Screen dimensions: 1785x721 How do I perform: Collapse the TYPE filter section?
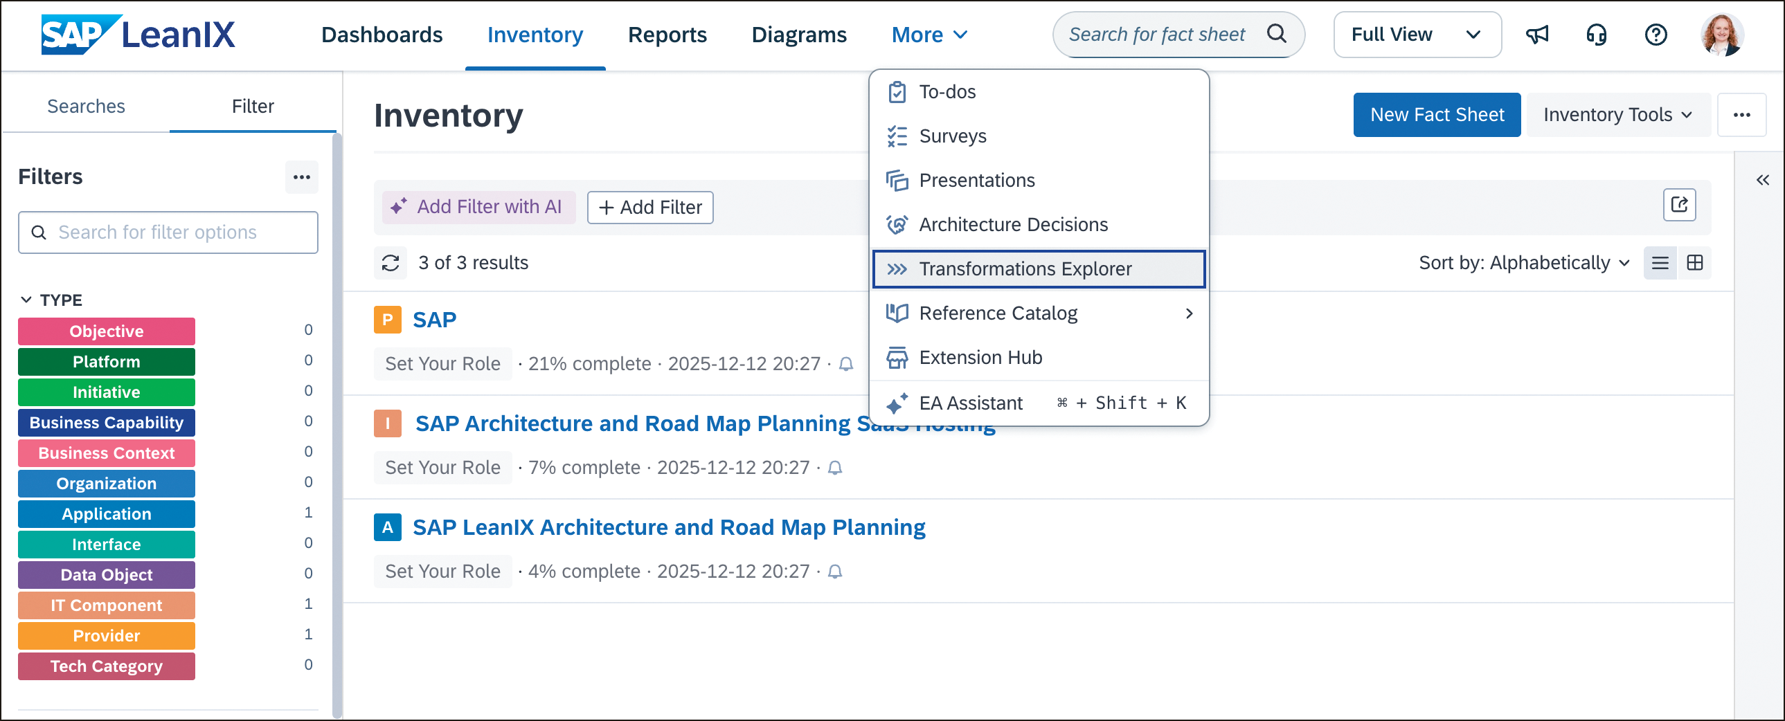[x=26, y=300]
